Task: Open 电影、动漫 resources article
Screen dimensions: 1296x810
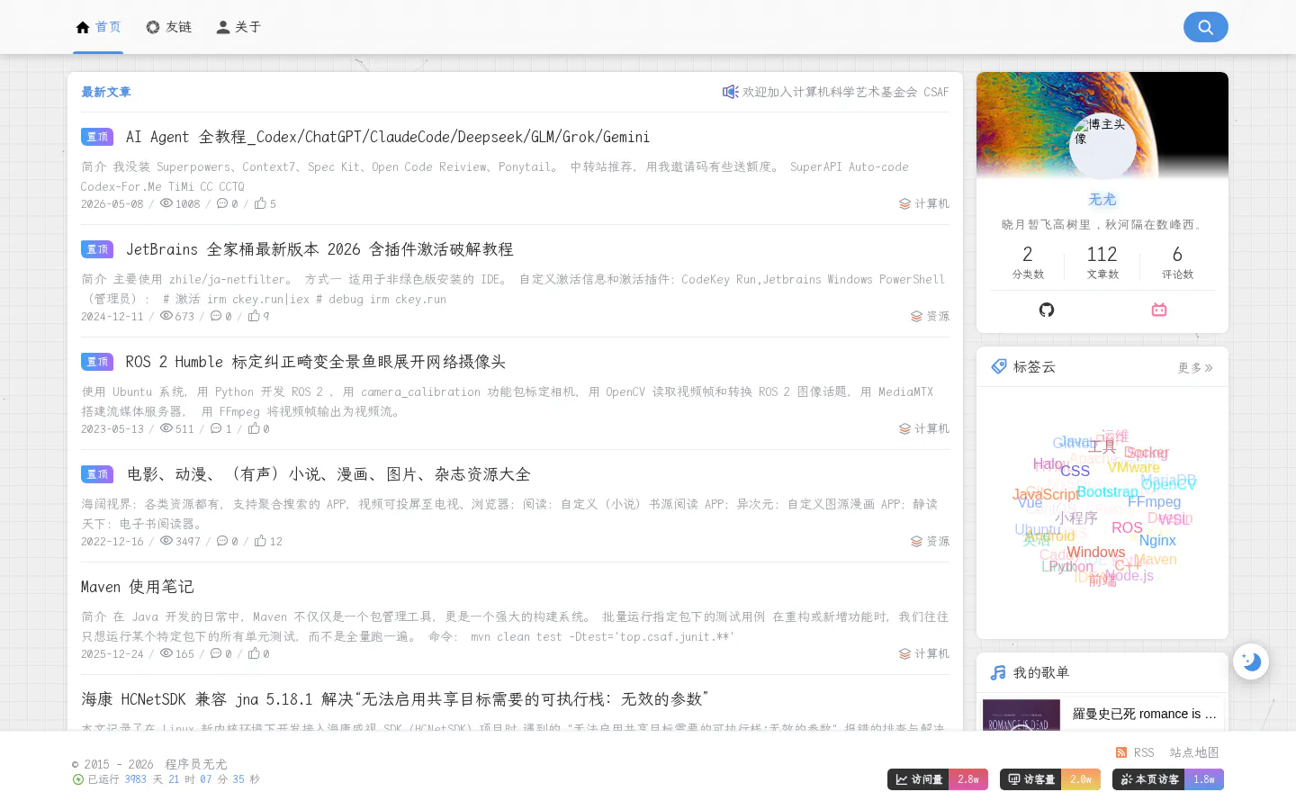Action: click(x=328, y=474)
